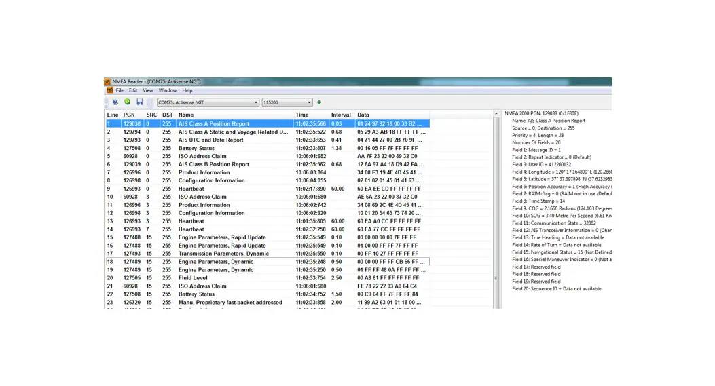Select Heartbeat row on line 13
Image resolution: width=715 pixels, height=386 pixels.
click(268, 221)
